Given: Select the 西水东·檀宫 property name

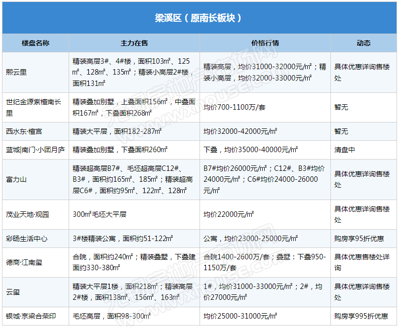Looking at the screenshot, I should coord(24,131).
